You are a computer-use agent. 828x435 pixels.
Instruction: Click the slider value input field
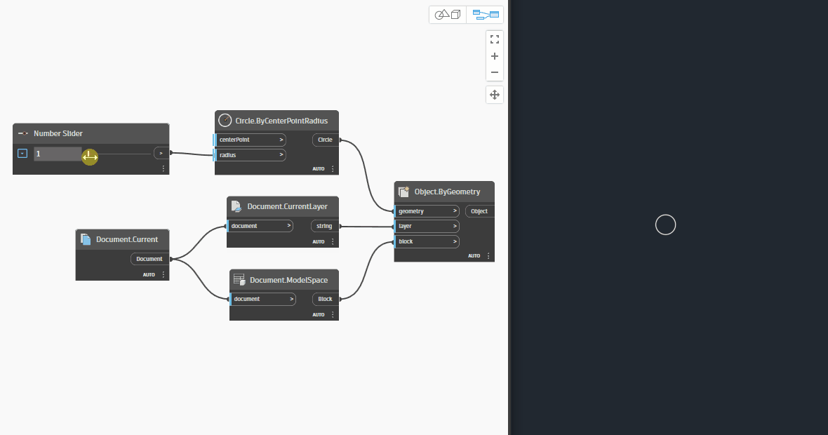pyautogui.click(x=58, y=153)
